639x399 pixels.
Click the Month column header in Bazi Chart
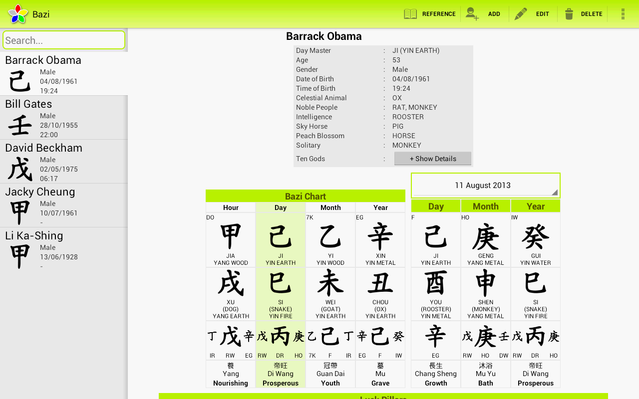(x=330, y=207)
